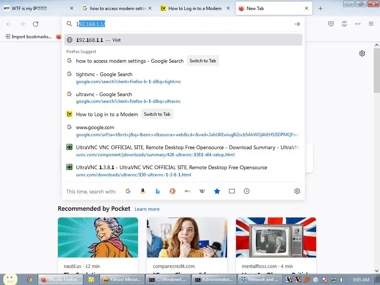Click the volume speaker tray icon
The image size is (380, 285).
click(x=342, y=280)
